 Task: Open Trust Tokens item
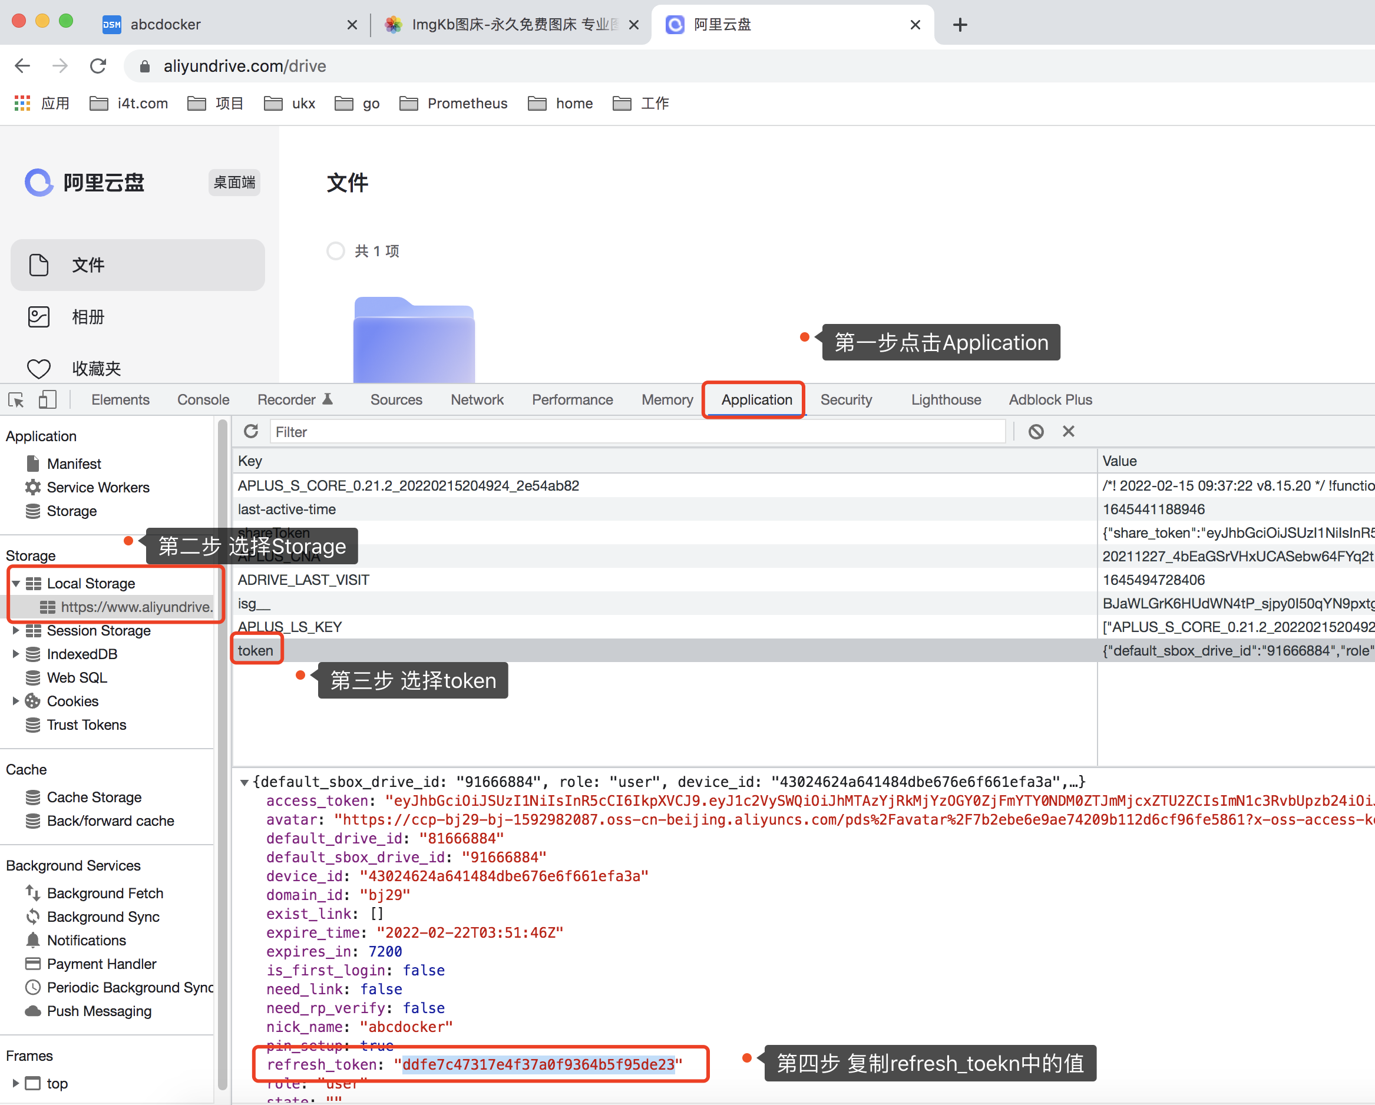pyautogui.click(x=86, y=725)
